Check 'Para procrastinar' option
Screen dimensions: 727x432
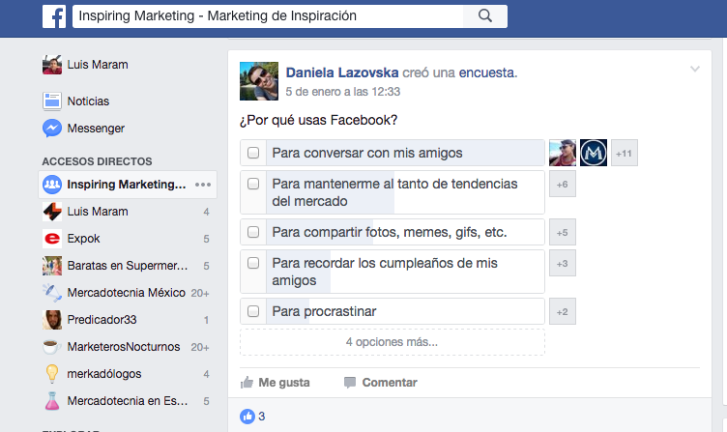click(x=253, y=311)
